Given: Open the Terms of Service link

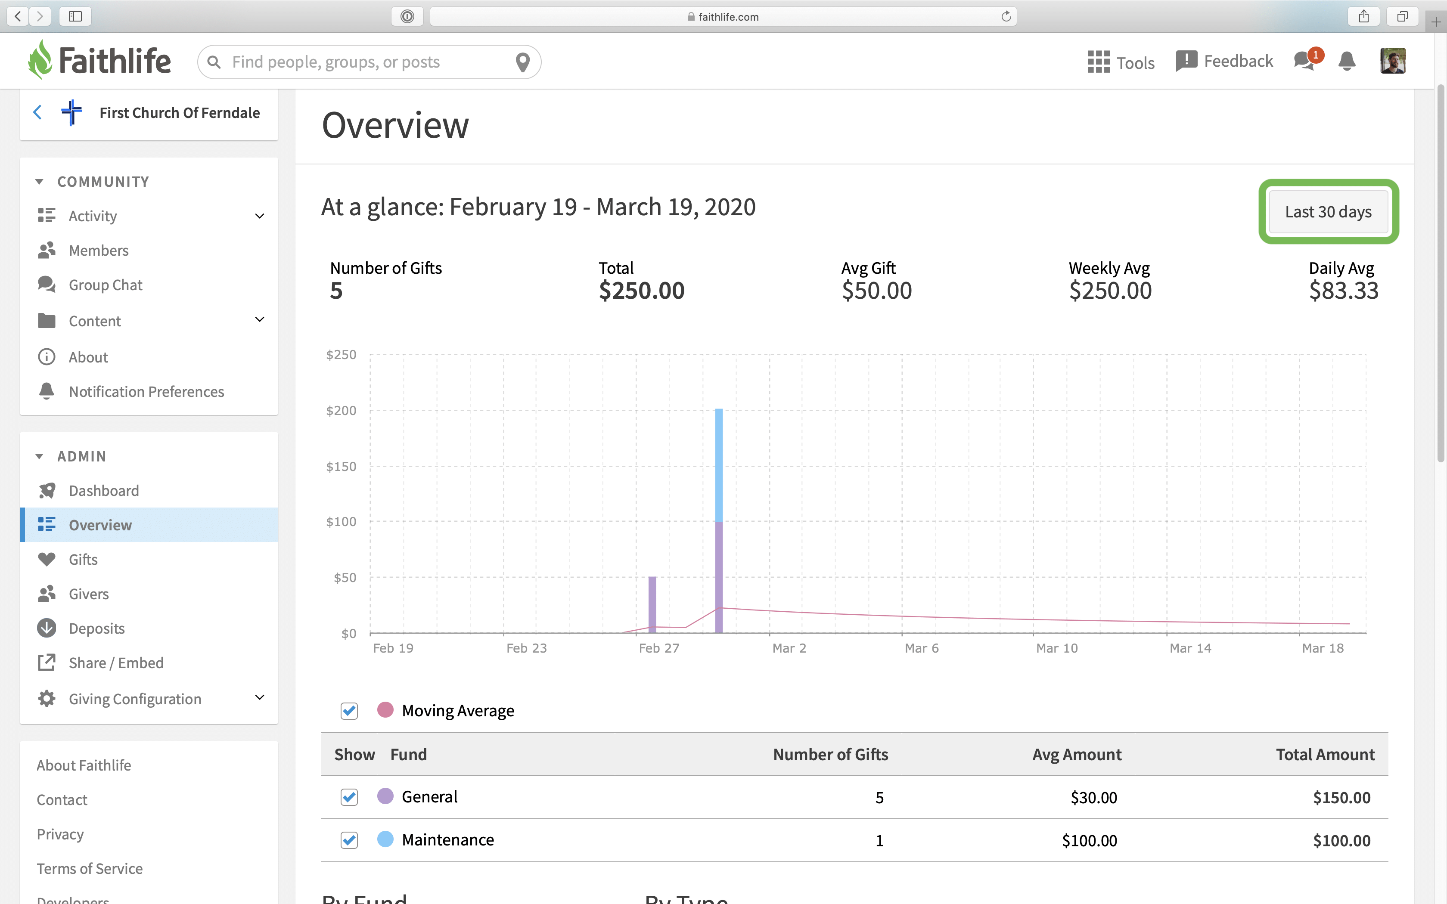Looking at the screenshot, I should tap(90, 869).
